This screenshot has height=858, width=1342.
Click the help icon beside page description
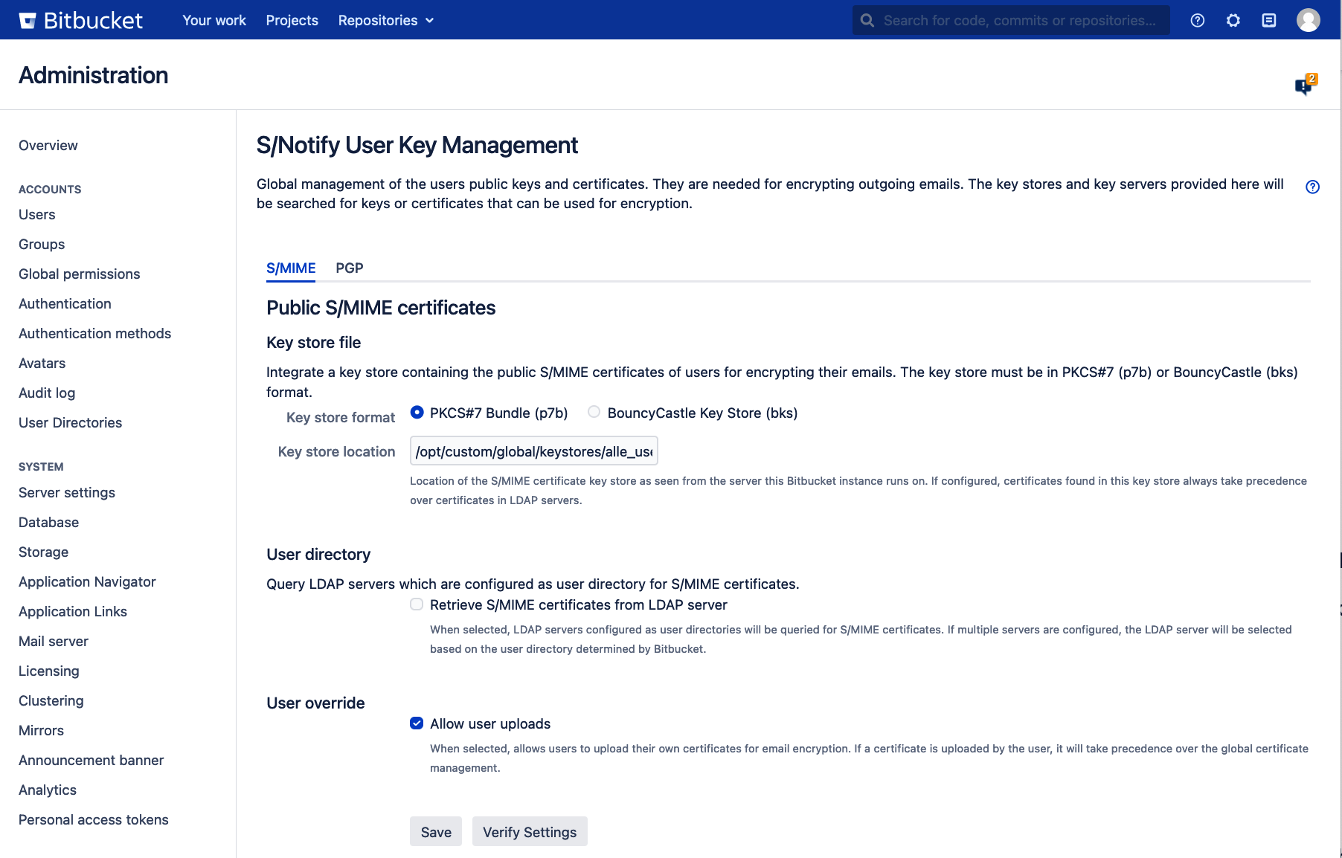click(1312, 187)
